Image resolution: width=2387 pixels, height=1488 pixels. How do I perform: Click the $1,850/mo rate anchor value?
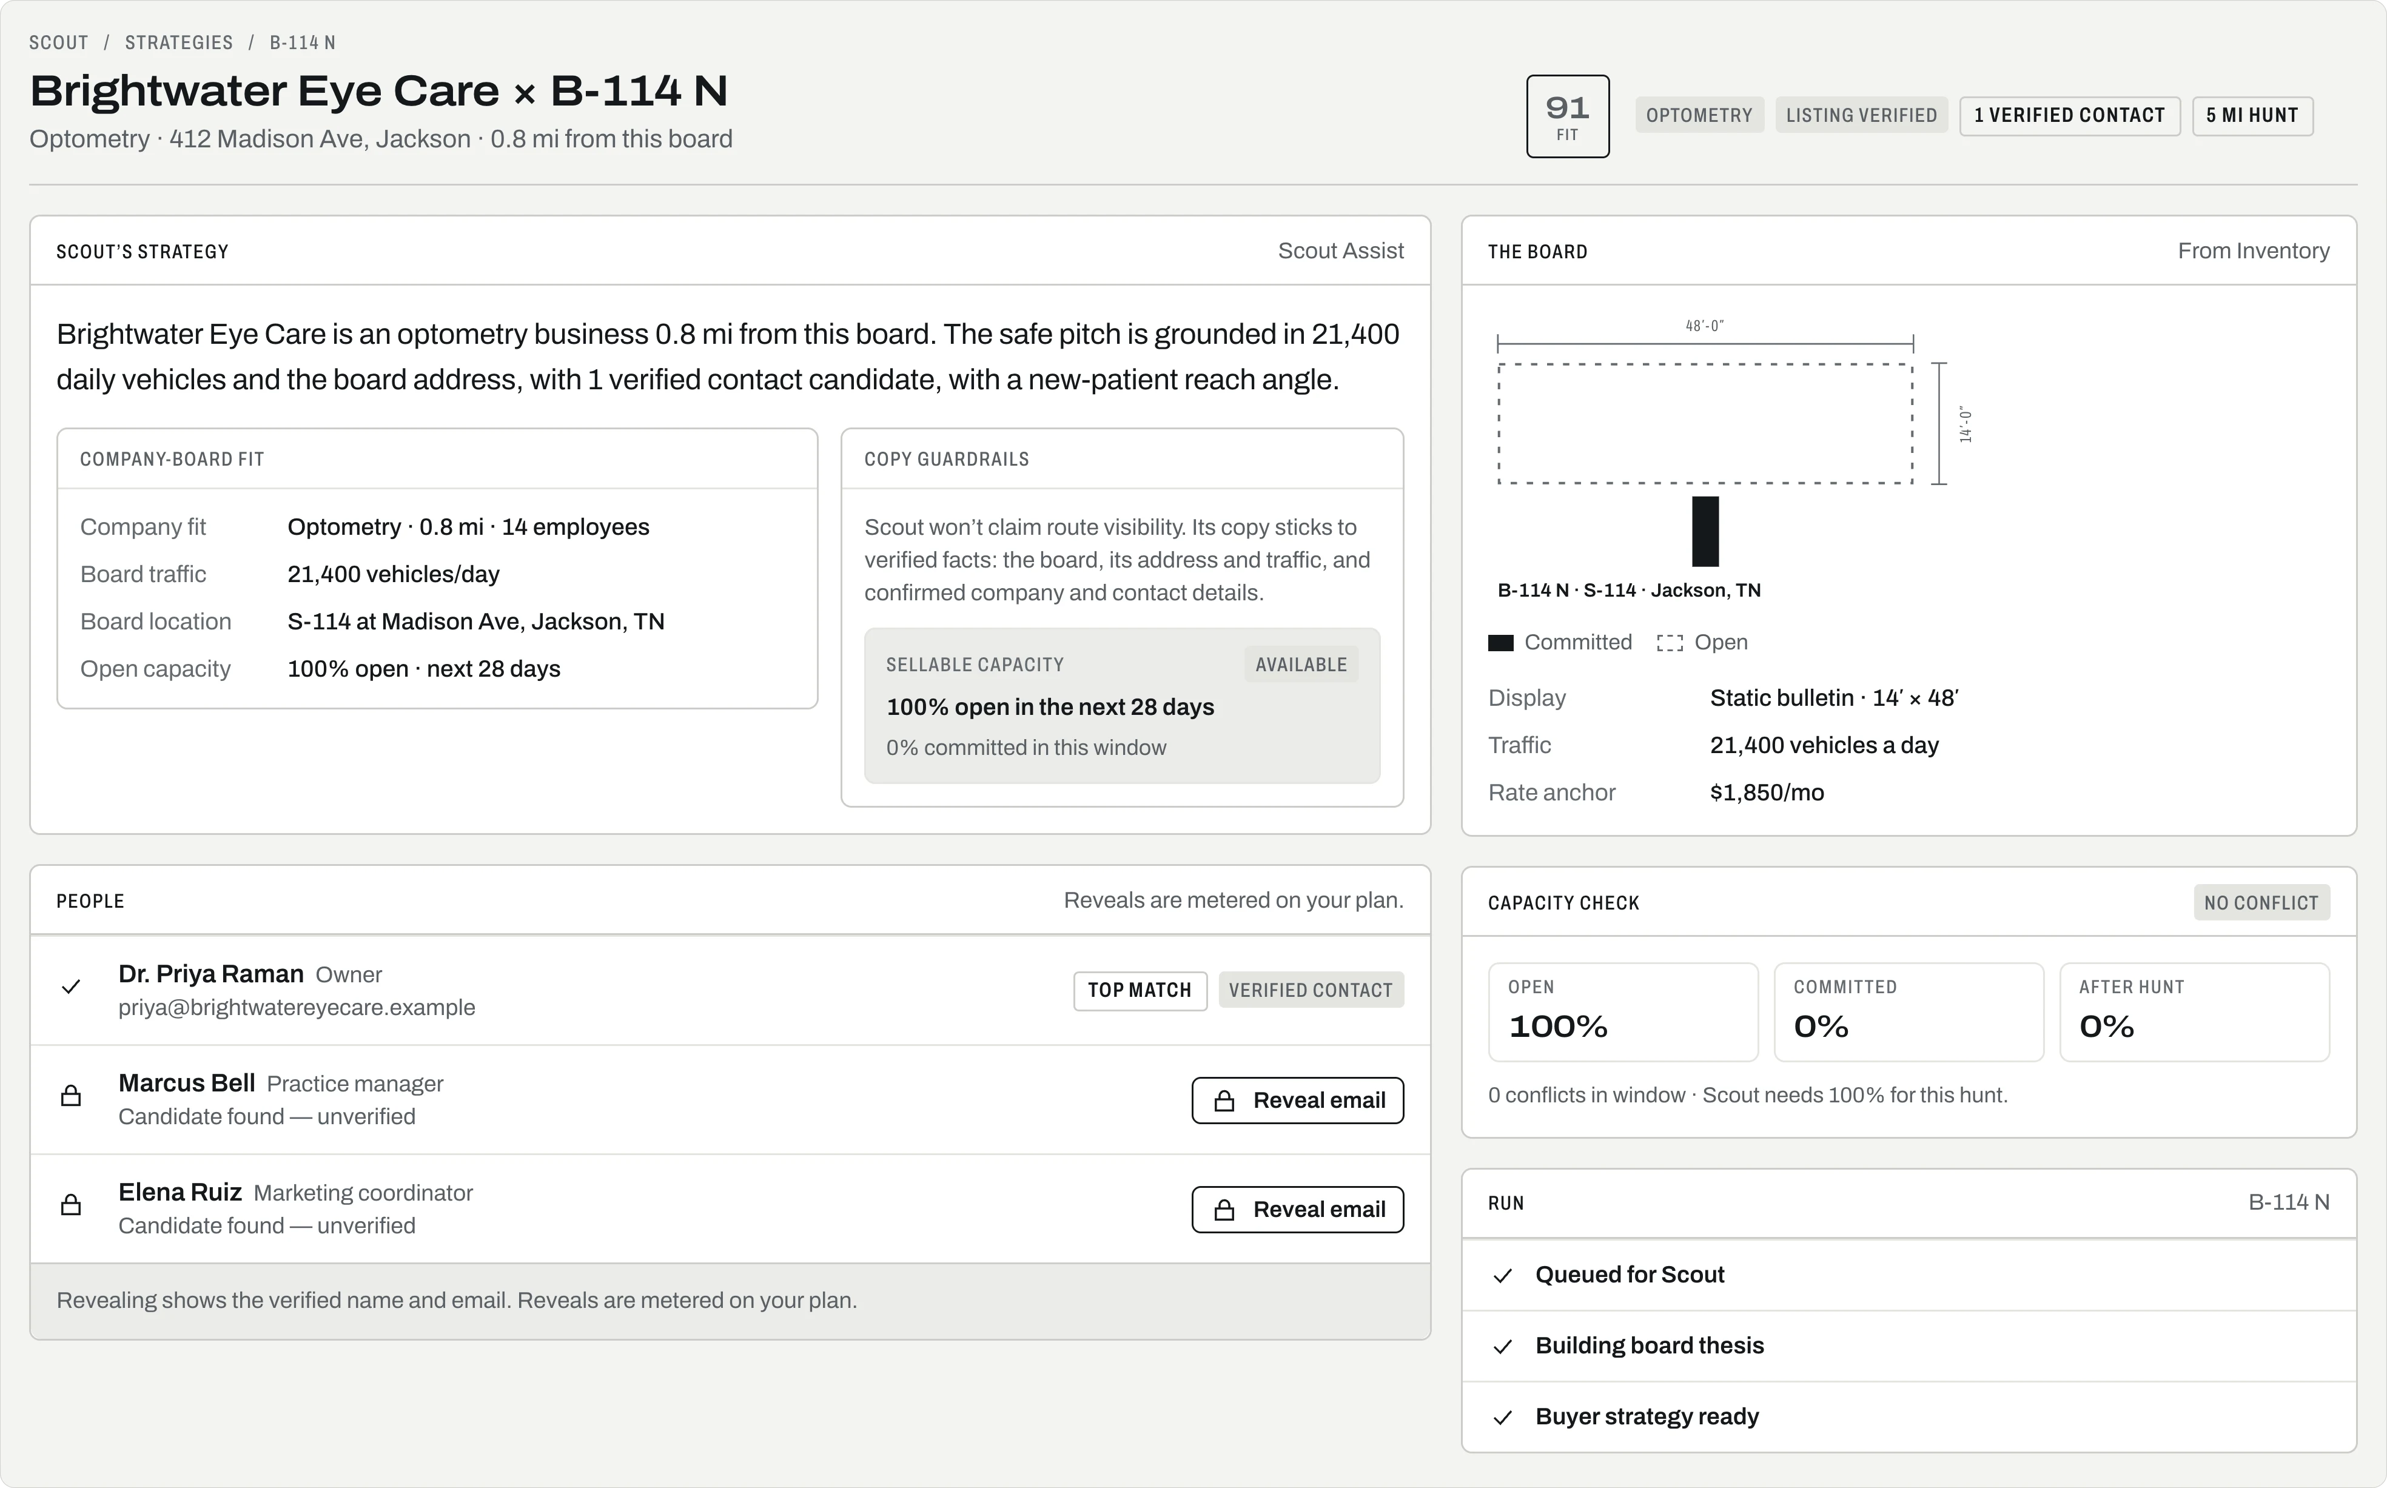click(1767, 793)
